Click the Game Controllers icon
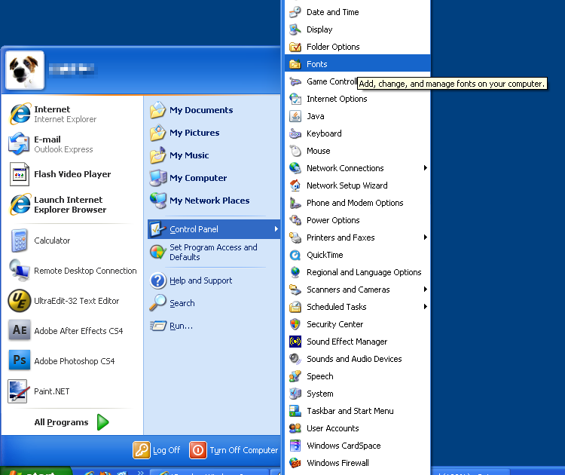565x475 pixels. (295, 81)
